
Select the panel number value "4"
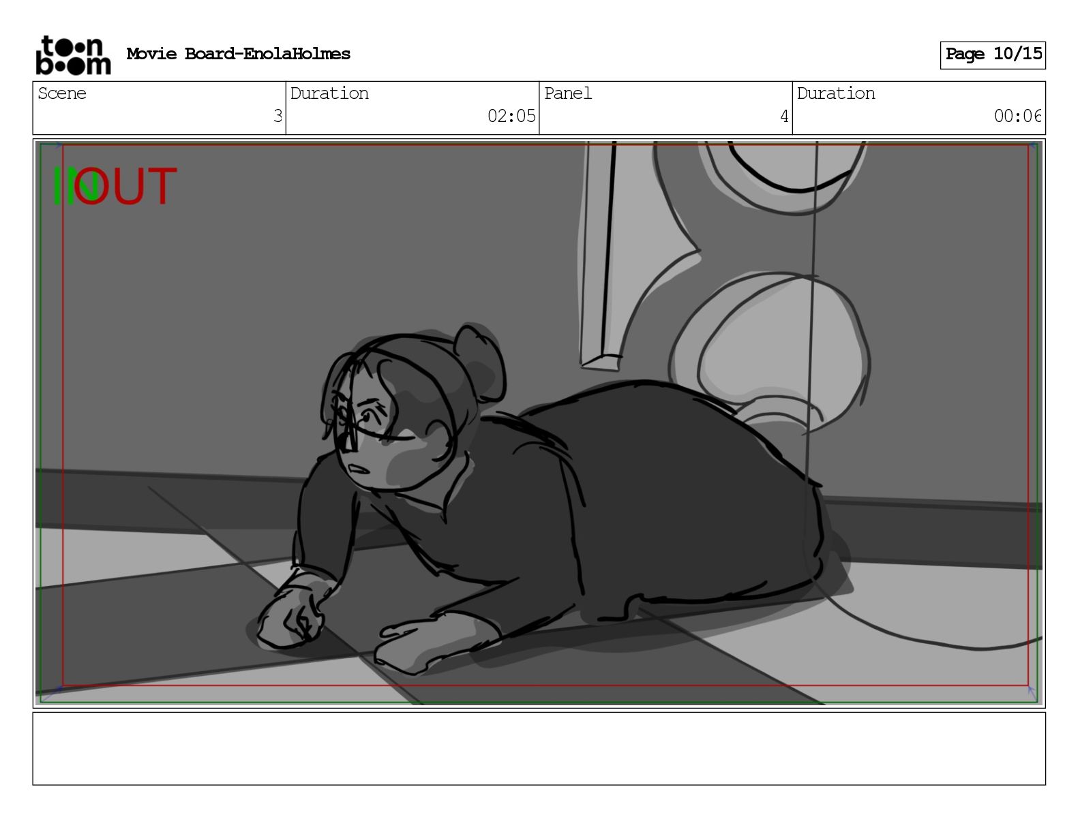point(784,116)
